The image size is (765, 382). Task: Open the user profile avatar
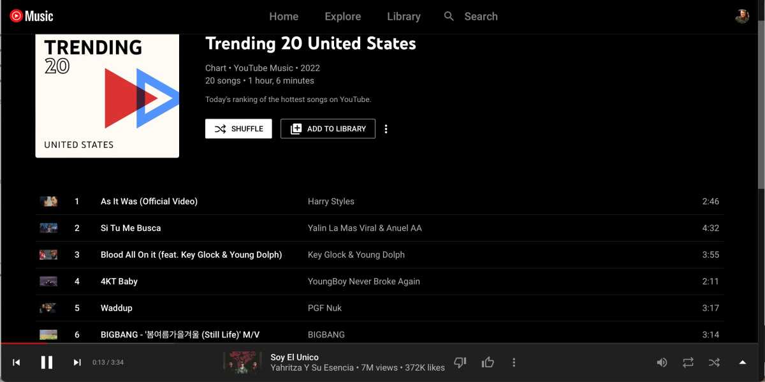[x=742, y=17]
